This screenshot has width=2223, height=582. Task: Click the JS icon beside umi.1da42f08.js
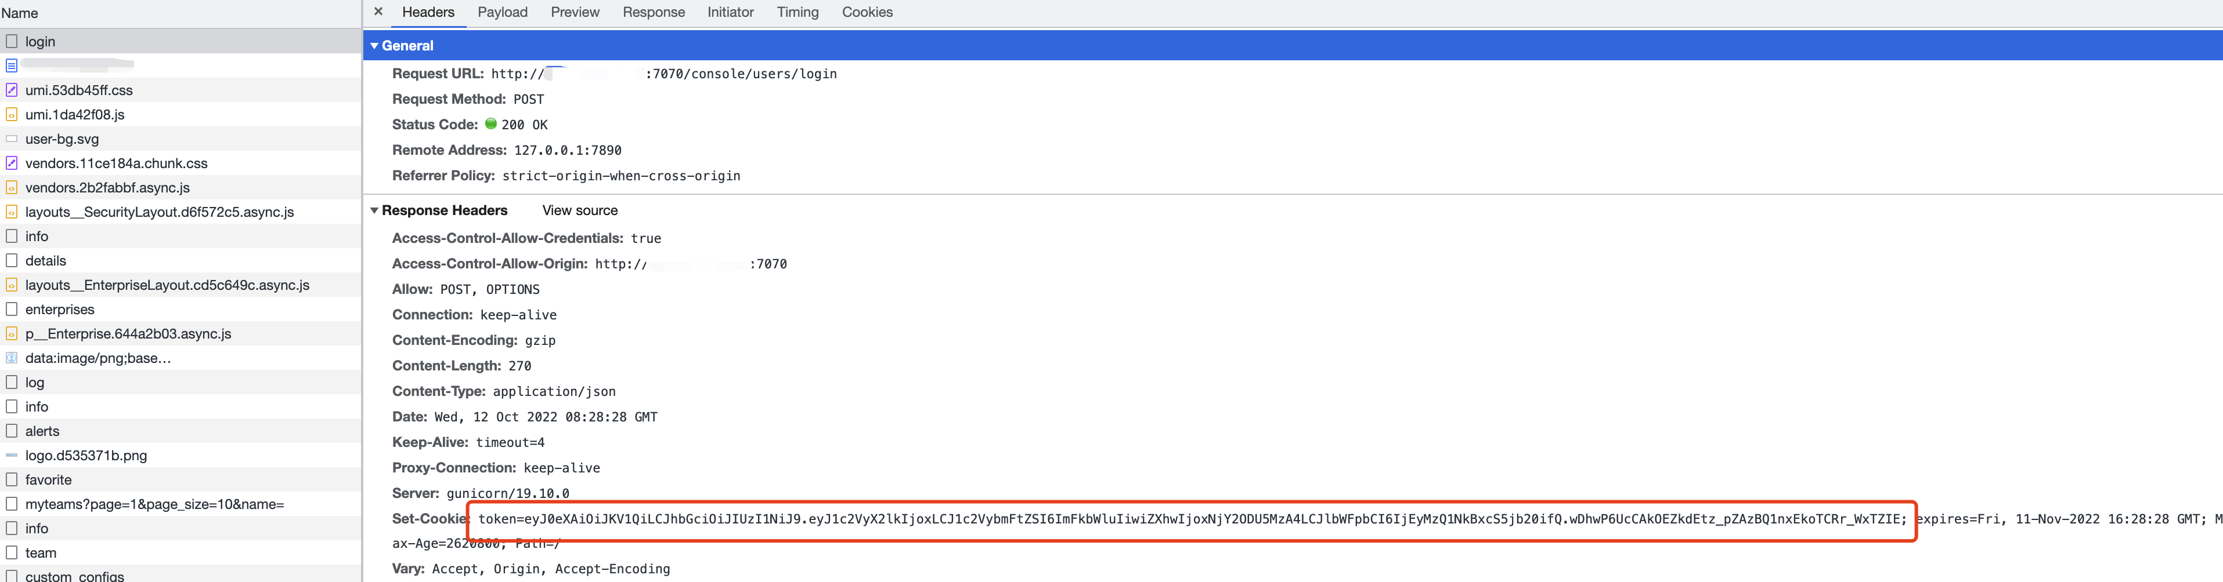point(12,114)
